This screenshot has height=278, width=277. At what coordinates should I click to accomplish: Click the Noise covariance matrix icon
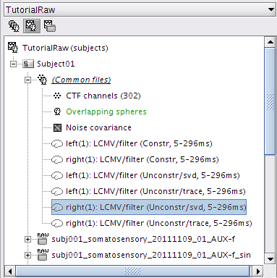tap(57, 127)
